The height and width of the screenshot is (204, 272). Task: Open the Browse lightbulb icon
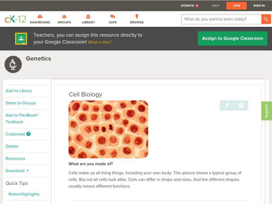click(137, 17)
